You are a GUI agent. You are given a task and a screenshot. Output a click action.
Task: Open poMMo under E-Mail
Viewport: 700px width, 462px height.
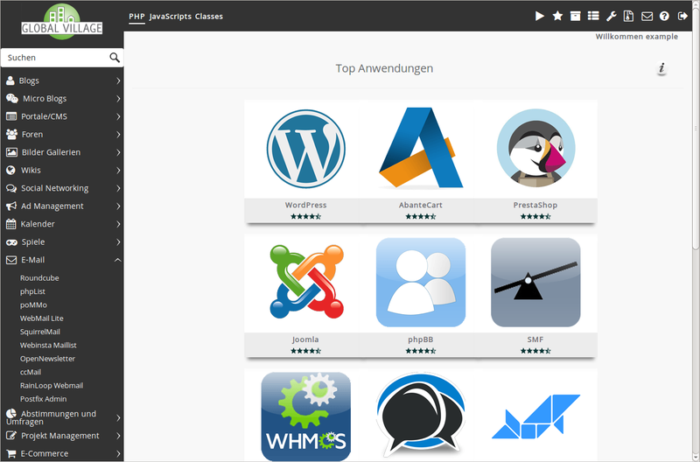[x=33, y=304]
